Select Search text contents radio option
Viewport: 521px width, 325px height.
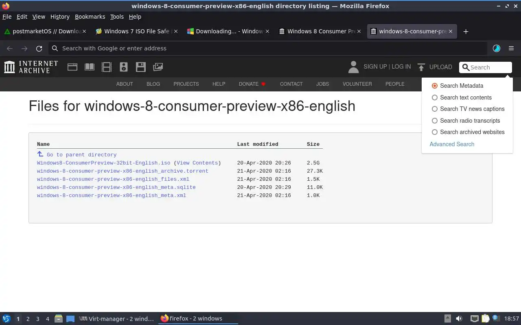[x=435, y=97]
